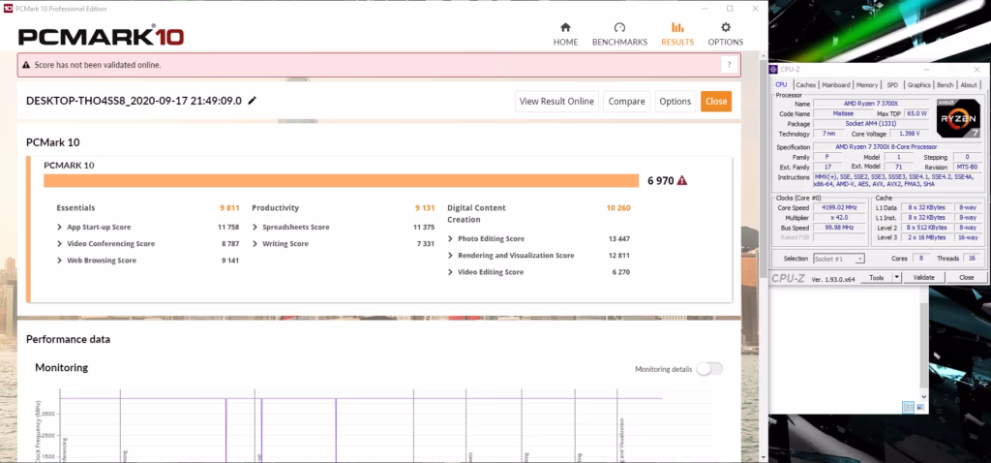Click the AMD Ryzen 7 3700X name field

[x=872, y=103]
